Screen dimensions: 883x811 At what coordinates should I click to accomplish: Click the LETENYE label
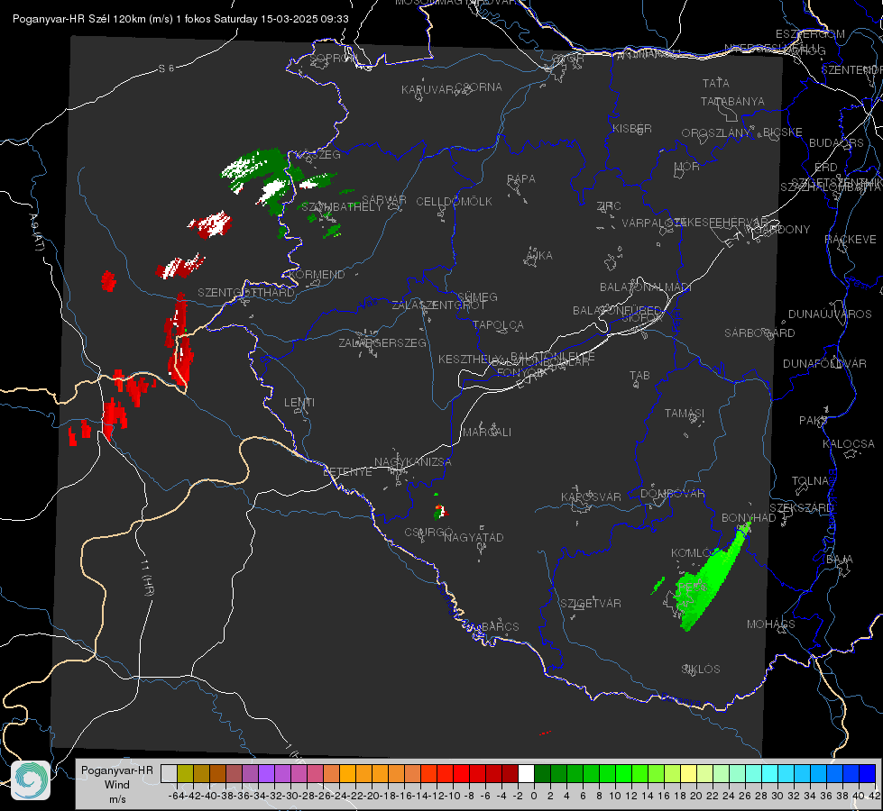pyautogui.click(x=347, y=472)
